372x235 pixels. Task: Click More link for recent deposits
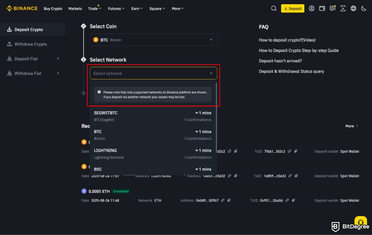pos(351,126)
